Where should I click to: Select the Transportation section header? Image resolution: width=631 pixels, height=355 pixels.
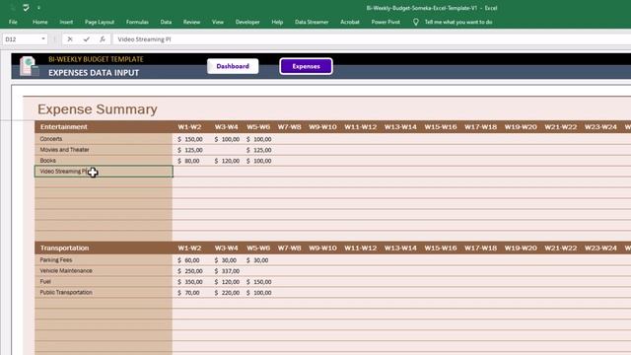64,248
